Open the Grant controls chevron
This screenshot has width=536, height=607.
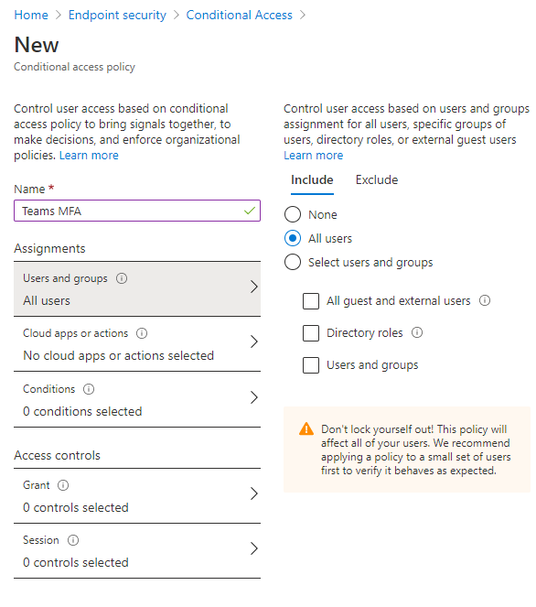pos(253,493)
